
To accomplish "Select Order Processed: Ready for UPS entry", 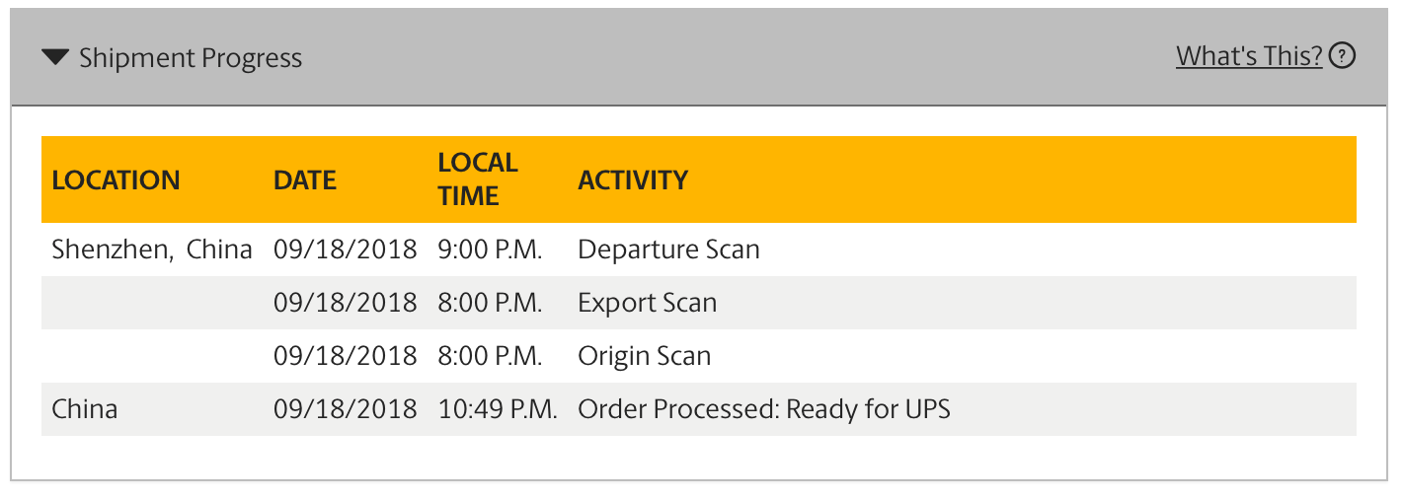I will pyautogui.click(x=764, y=409).
